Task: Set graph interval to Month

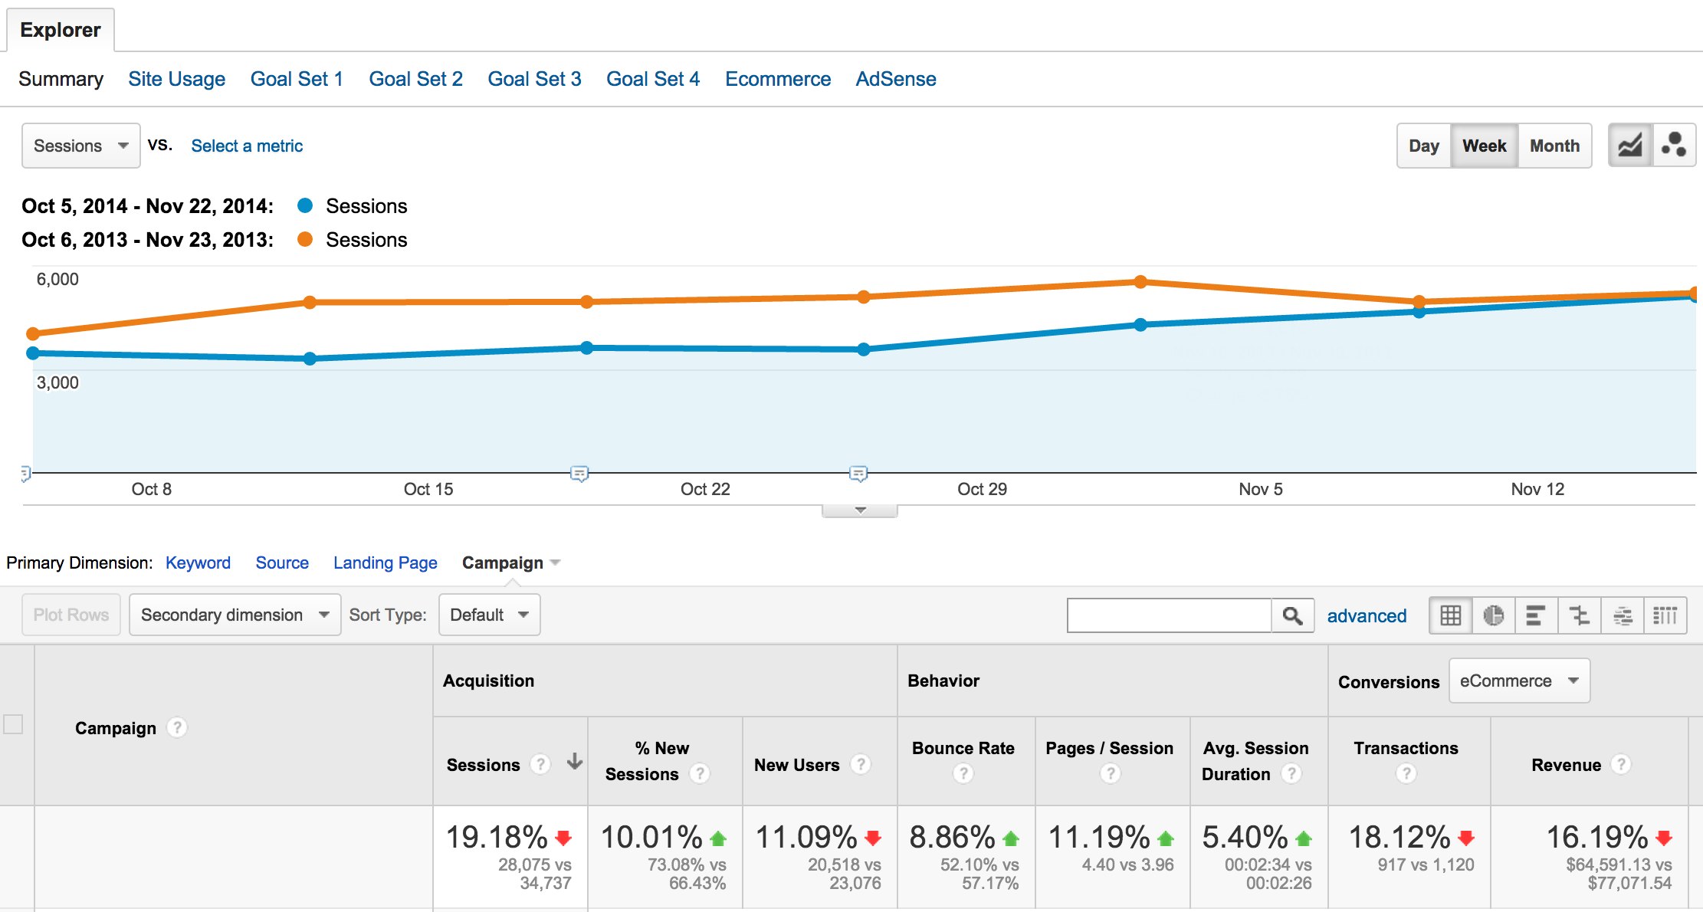Action: click(1554, 146)
